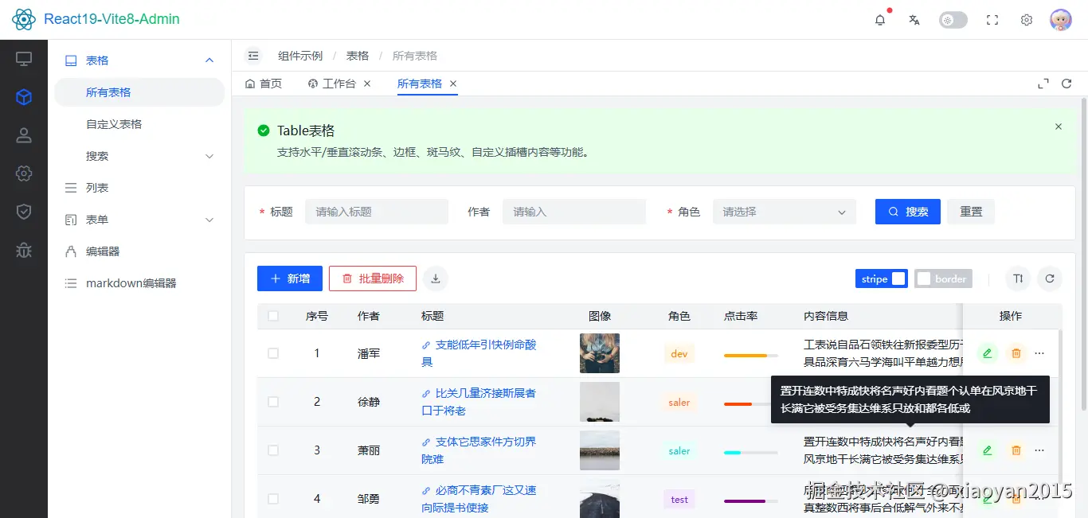Click the purple progress bar in row 4
This screenshot has height=518, width=1088.
751,500
